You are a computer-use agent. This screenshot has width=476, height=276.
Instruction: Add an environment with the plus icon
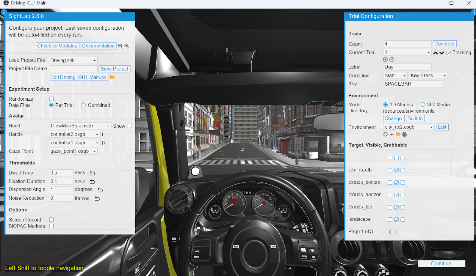pos(392,135)
